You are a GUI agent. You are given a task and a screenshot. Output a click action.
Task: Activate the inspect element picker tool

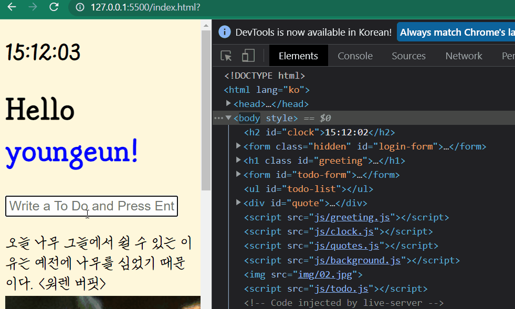point(226,56)
